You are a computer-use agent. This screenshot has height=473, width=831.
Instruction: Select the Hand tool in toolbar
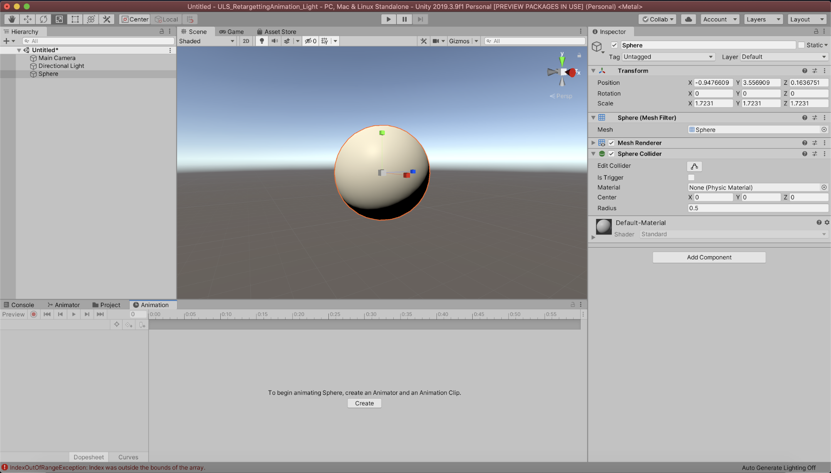pos(12,19)
